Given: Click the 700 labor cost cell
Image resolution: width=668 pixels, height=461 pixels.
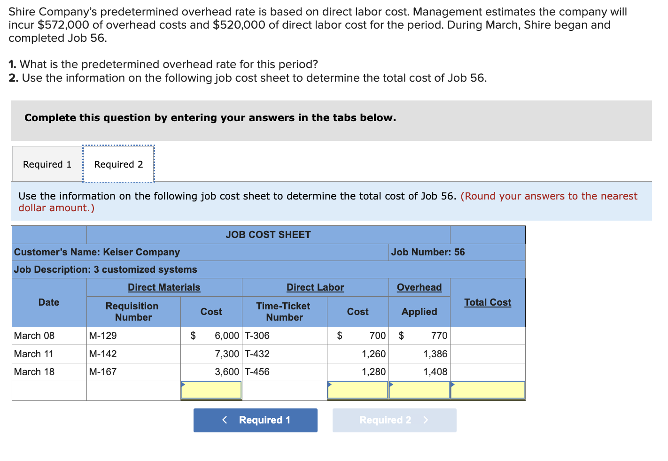Looking at the screenshot, I should click(358, 336).
